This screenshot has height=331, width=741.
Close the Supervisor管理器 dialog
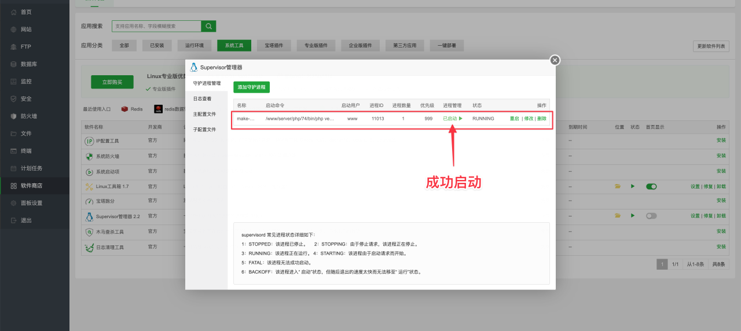(555, 60)
